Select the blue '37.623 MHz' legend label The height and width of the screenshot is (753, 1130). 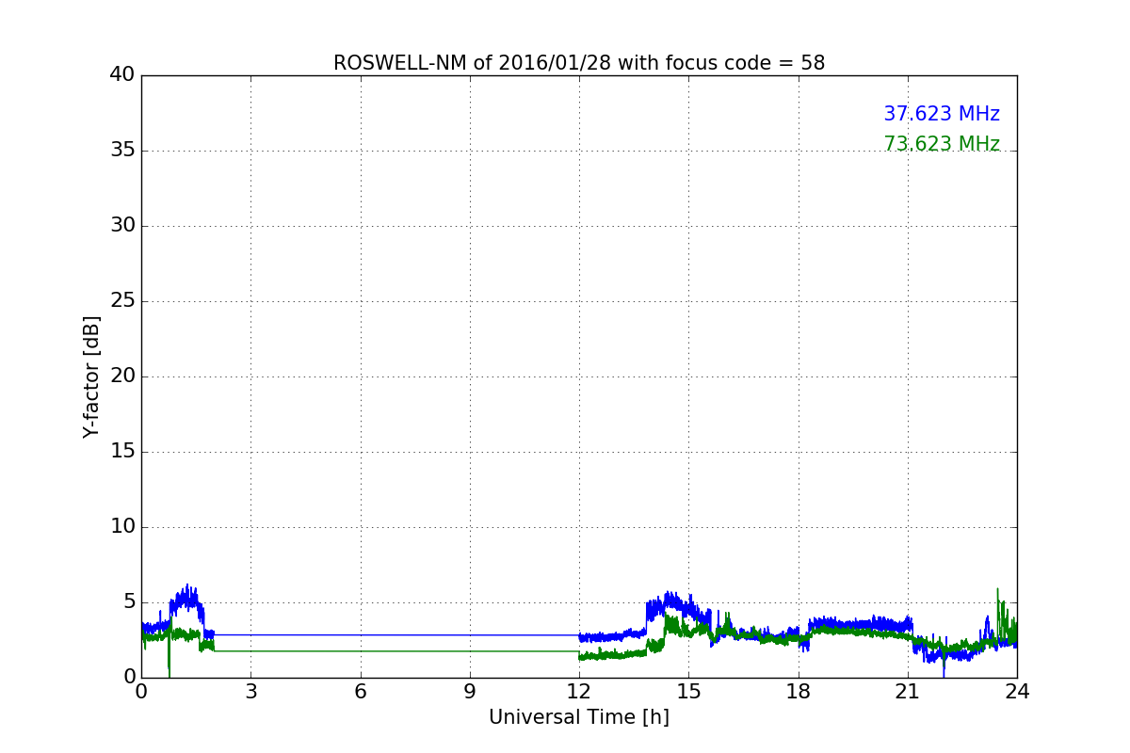942,114
